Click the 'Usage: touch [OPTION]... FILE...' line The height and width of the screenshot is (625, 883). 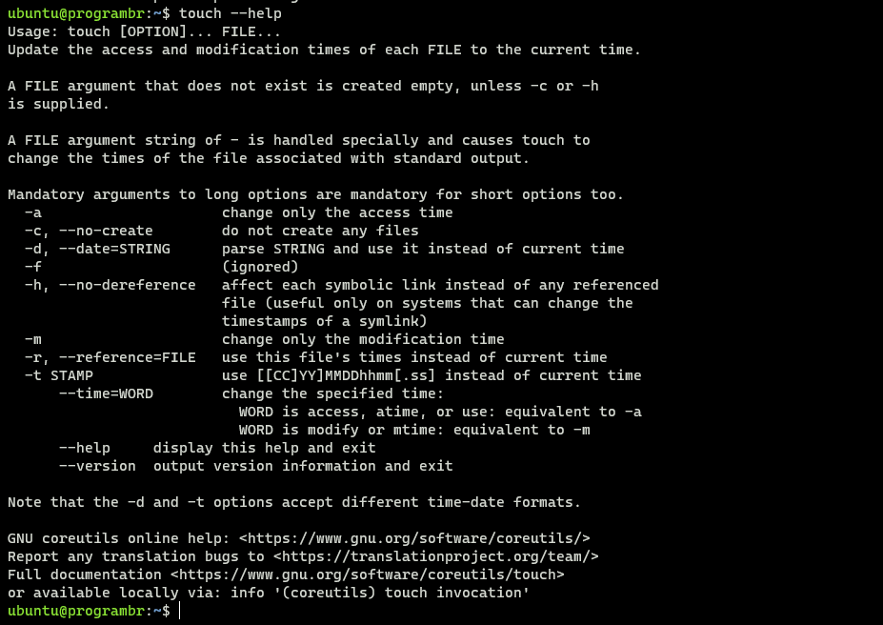pyautogui.click(x=144, y=32)
